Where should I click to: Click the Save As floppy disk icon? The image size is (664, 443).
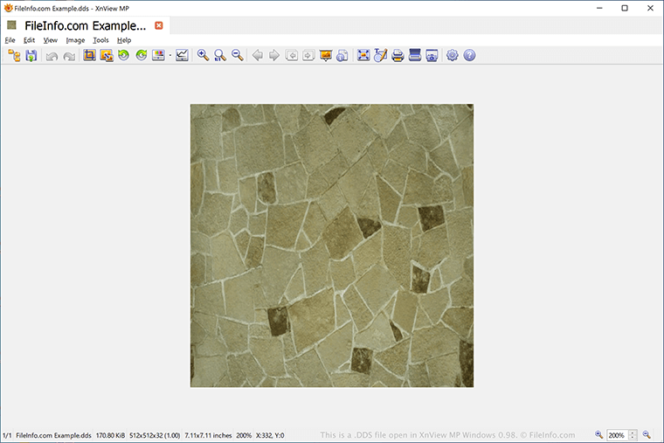tap(31, 55)
